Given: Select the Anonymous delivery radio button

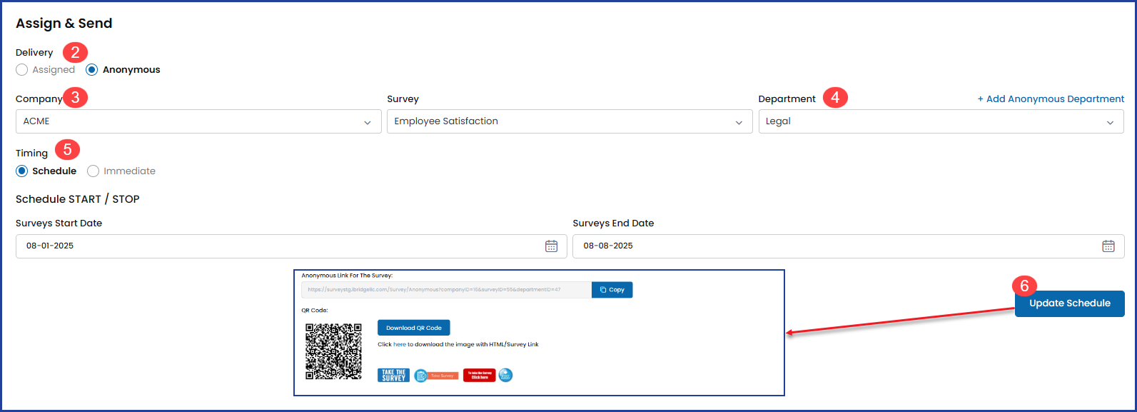Looking at the screenshot, I should coord(92,70).
